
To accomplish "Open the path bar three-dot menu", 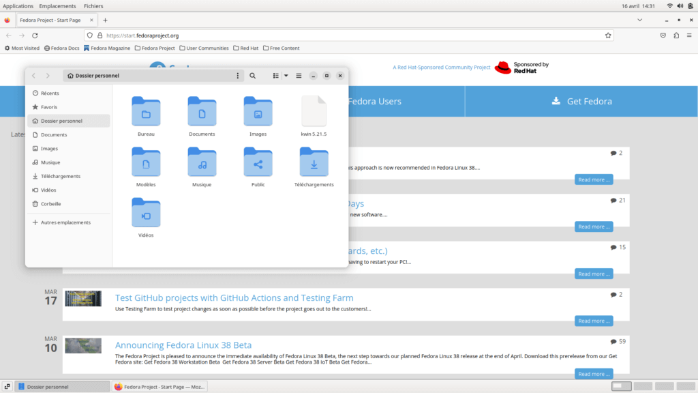I will (238, 76).
